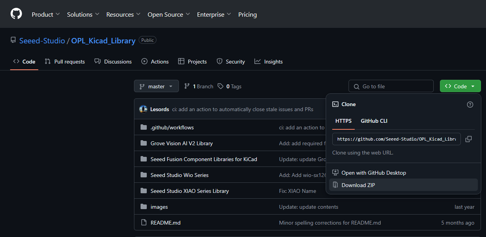
Task: Open the Projects tab
Action: tap(192, 62)
